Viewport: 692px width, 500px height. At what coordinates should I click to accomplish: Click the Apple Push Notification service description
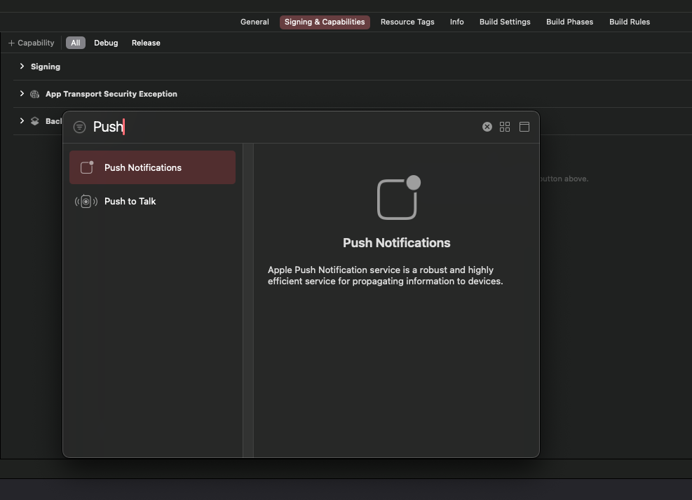click(386, 276)
